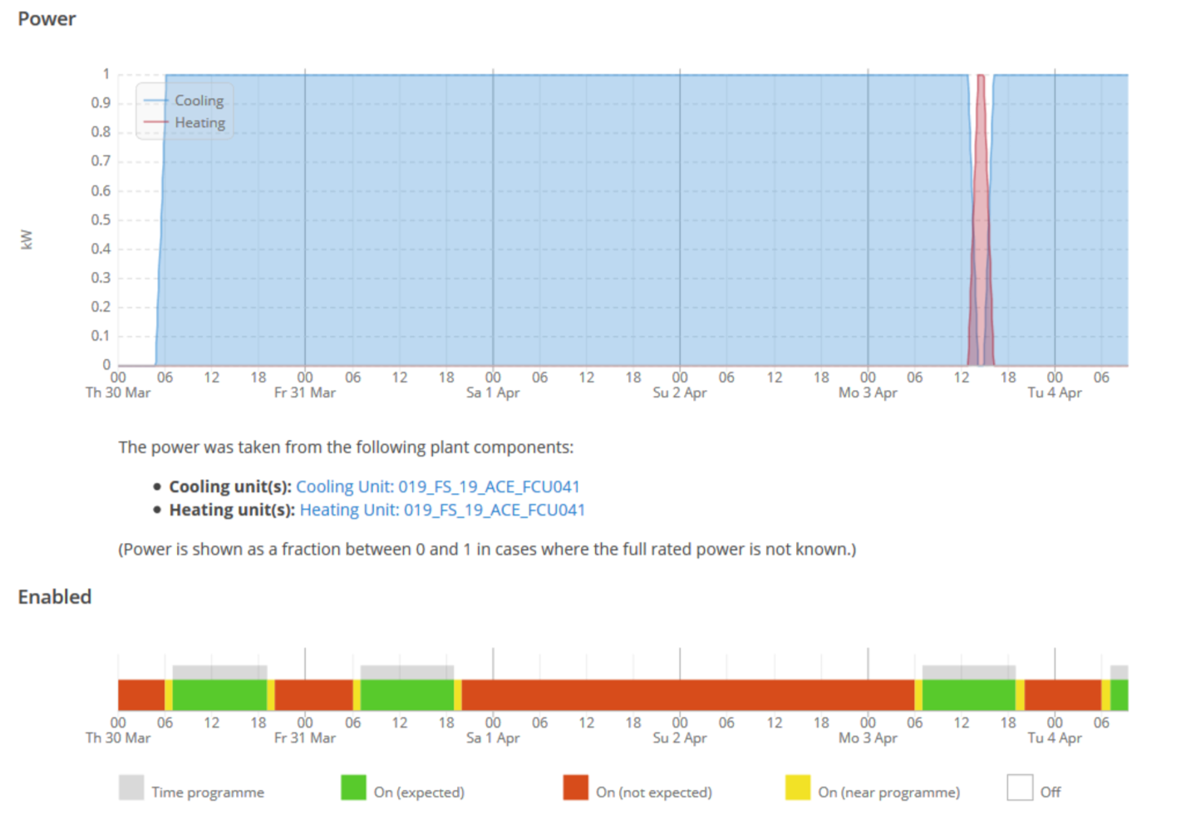Click the 'Su 2 Apr' label under the power chart
The height and width of the screenshot is (829, 1191).
tap(680, 392)
